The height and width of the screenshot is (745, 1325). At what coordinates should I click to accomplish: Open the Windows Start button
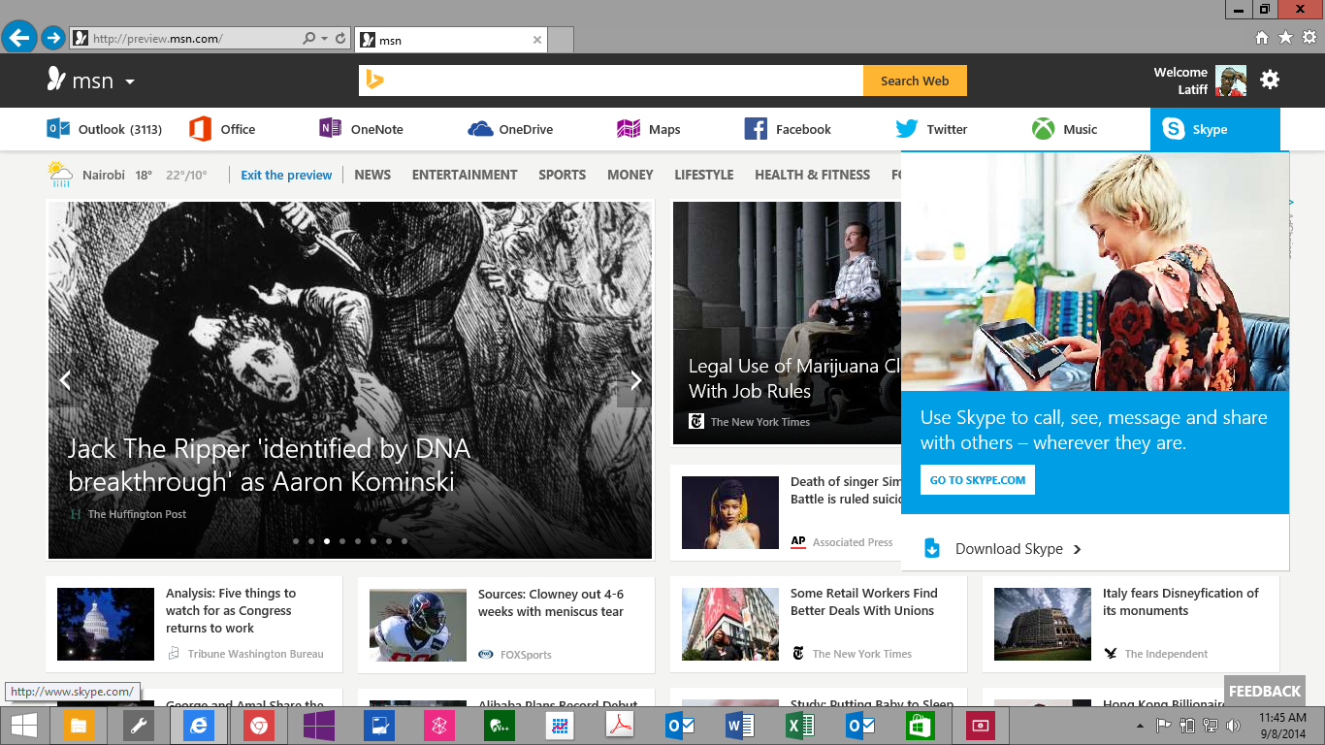click(23, 726)
